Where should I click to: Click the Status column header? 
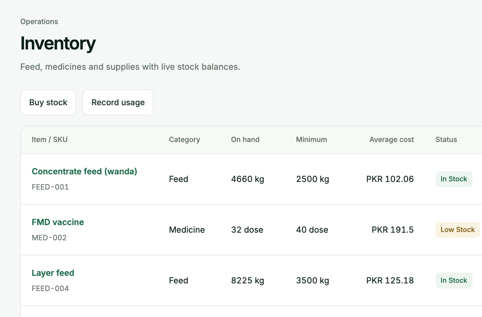(446, 139)
